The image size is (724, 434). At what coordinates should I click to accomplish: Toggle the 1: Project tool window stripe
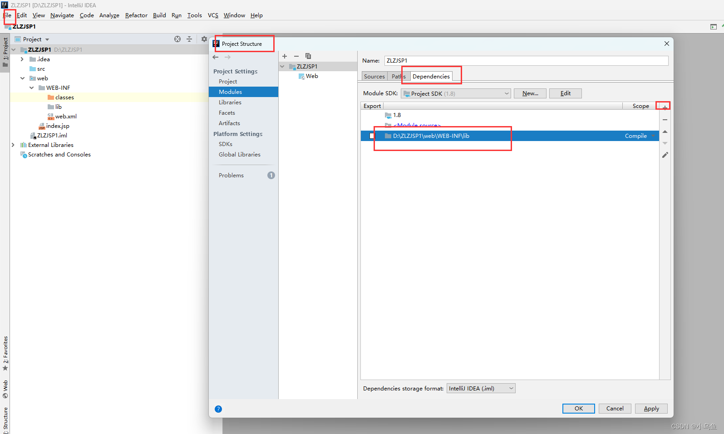(5, 52)
